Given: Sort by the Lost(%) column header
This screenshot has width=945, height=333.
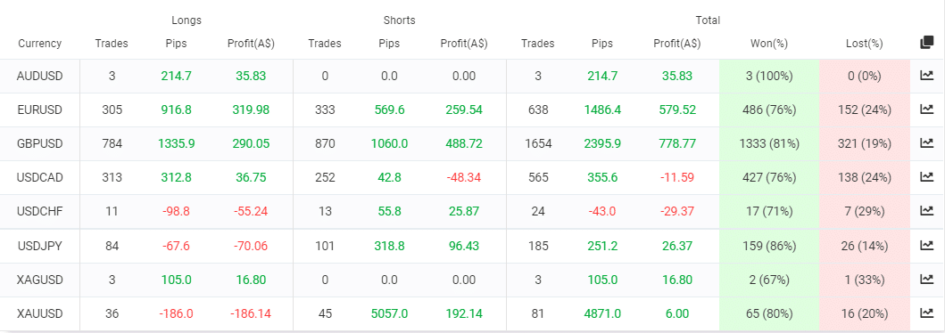Looking at the screenshot, I should coord(864,44).
